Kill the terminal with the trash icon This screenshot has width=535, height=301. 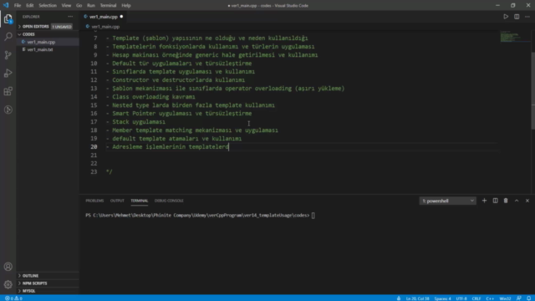pyautogui.click(x=506, y=201)
